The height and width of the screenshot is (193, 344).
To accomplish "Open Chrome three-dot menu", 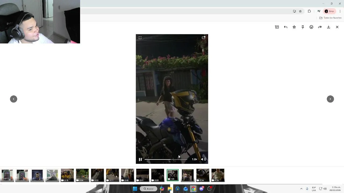I will pyautogui.click(x=340, y=11).
